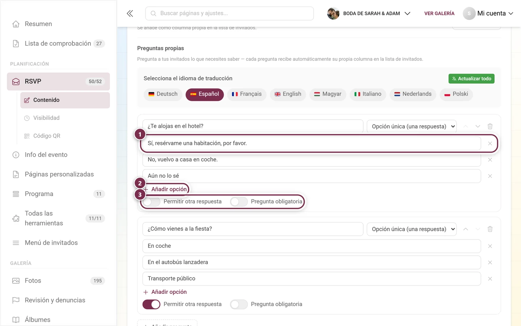
Task: Delete the '¿Te alojas en el hotel?' question
Action: 490,126
